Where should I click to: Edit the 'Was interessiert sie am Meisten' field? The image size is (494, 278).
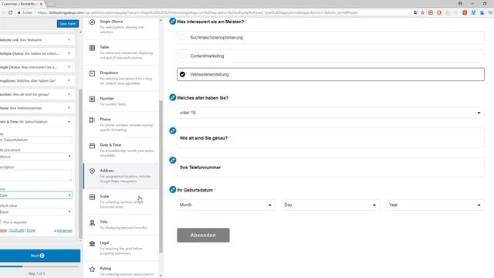[173, 22]
